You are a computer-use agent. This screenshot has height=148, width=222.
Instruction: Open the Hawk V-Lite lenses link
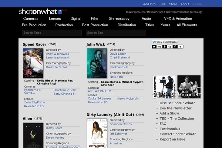pyautogui.click(x=129, y=98)
